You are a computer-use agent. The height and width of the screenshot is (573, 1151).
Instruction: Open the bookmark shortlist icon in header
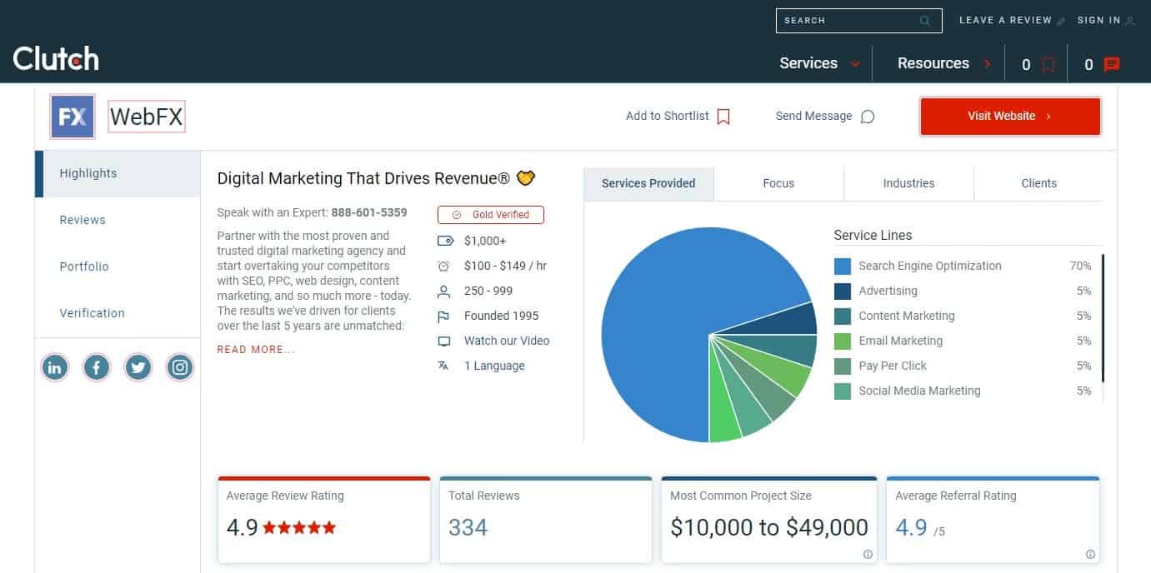pyautogui.click(x=1048, y=64)
